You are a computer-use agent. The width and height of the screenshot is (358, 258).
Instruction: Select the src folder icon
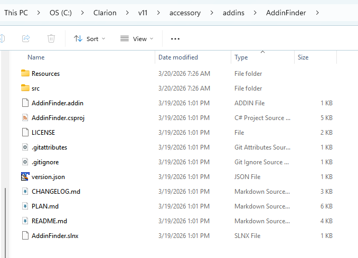[25, 88]
